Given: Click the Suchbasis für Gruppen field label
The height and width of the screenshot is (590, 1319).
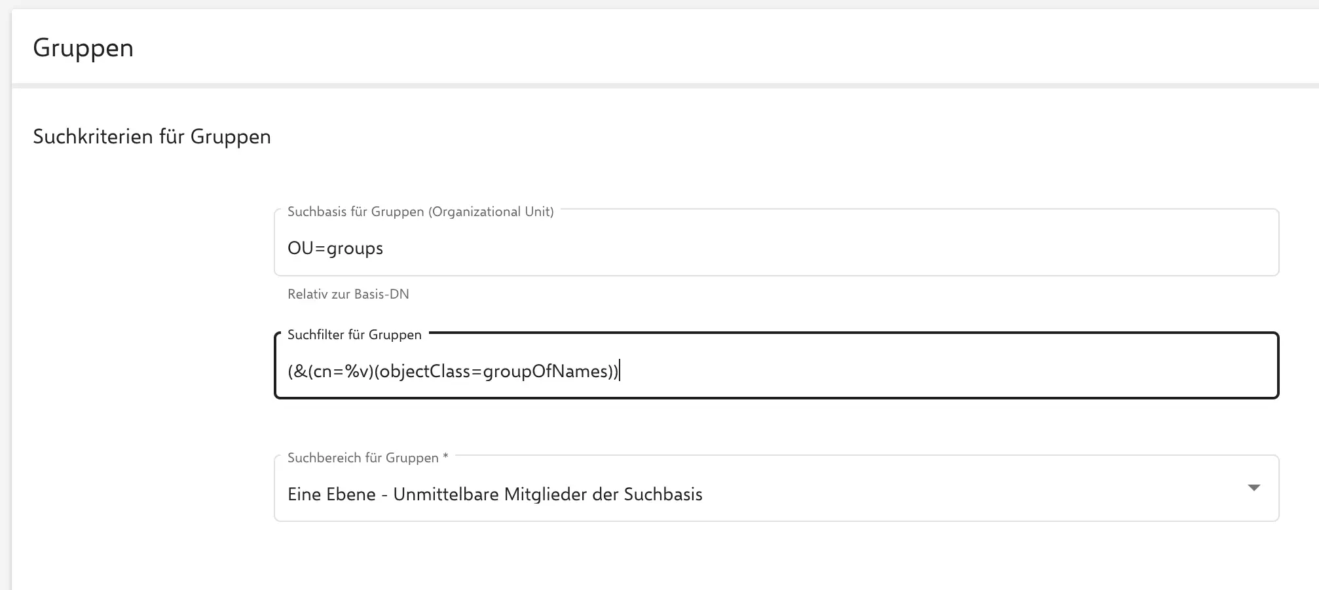Looking at the screenshot, I should click(x=420, y=212).
